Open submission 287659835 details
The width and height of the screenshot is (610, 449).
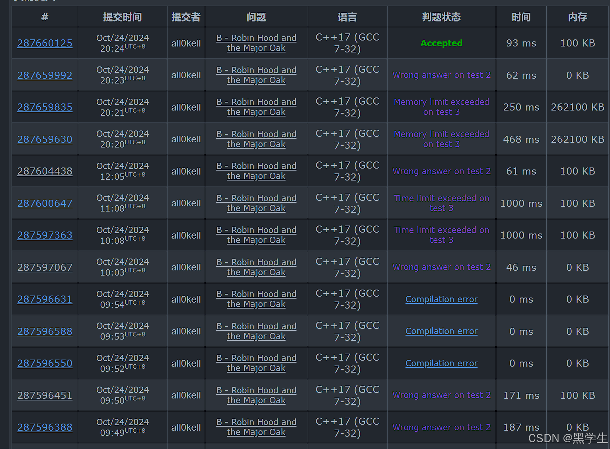pyautogui.click(x=45, y=107)
